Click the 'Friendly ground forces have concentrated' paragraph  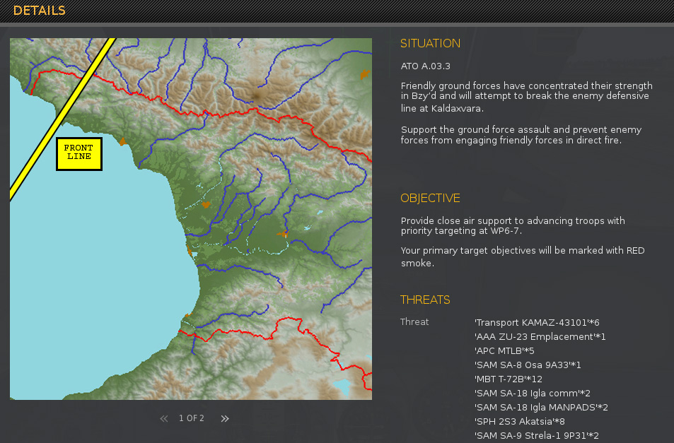527,97
